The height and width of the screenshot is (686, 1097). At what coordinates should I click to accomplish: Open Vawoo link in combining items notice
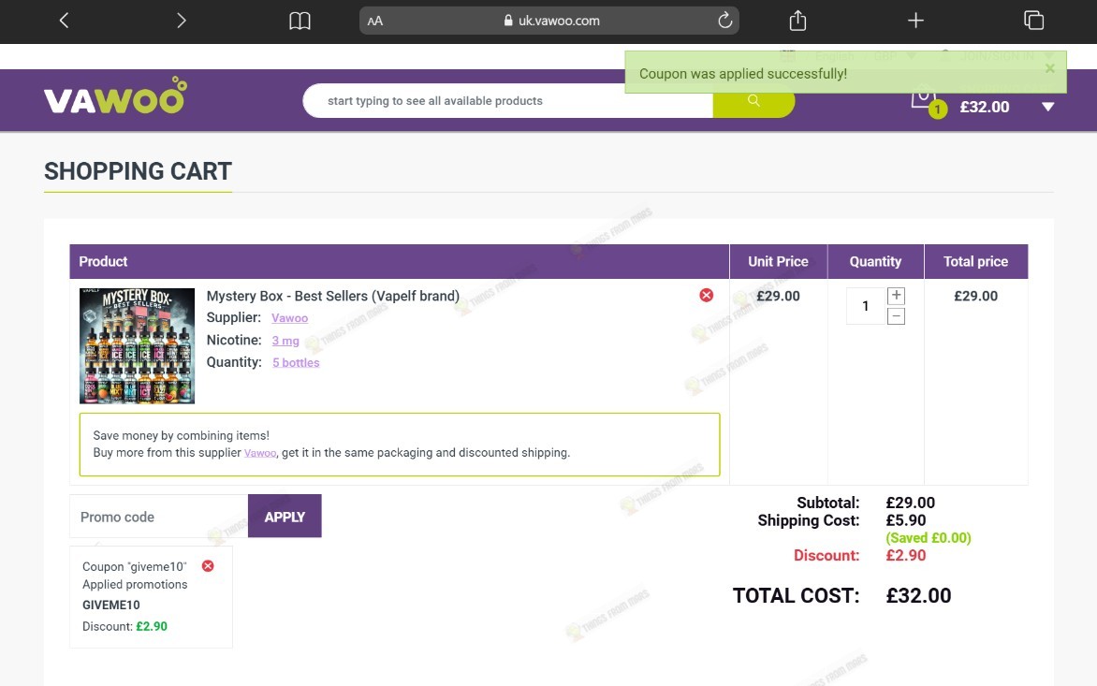pos(260,453)
